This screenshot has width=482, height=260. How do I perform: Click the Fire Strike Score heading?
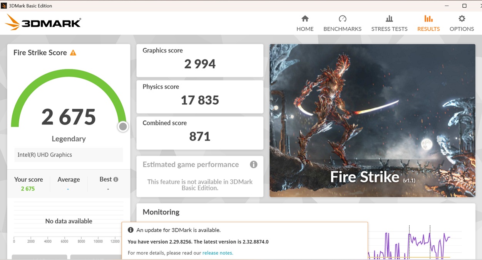click(x=40, y=53)
